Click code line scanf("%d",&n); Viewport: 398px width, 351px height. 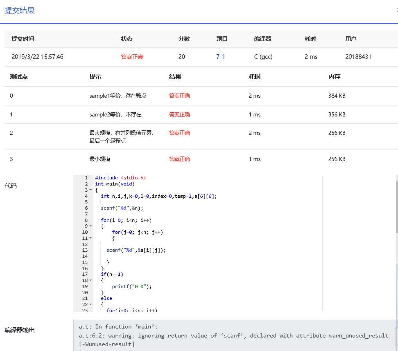click(122, 208)
